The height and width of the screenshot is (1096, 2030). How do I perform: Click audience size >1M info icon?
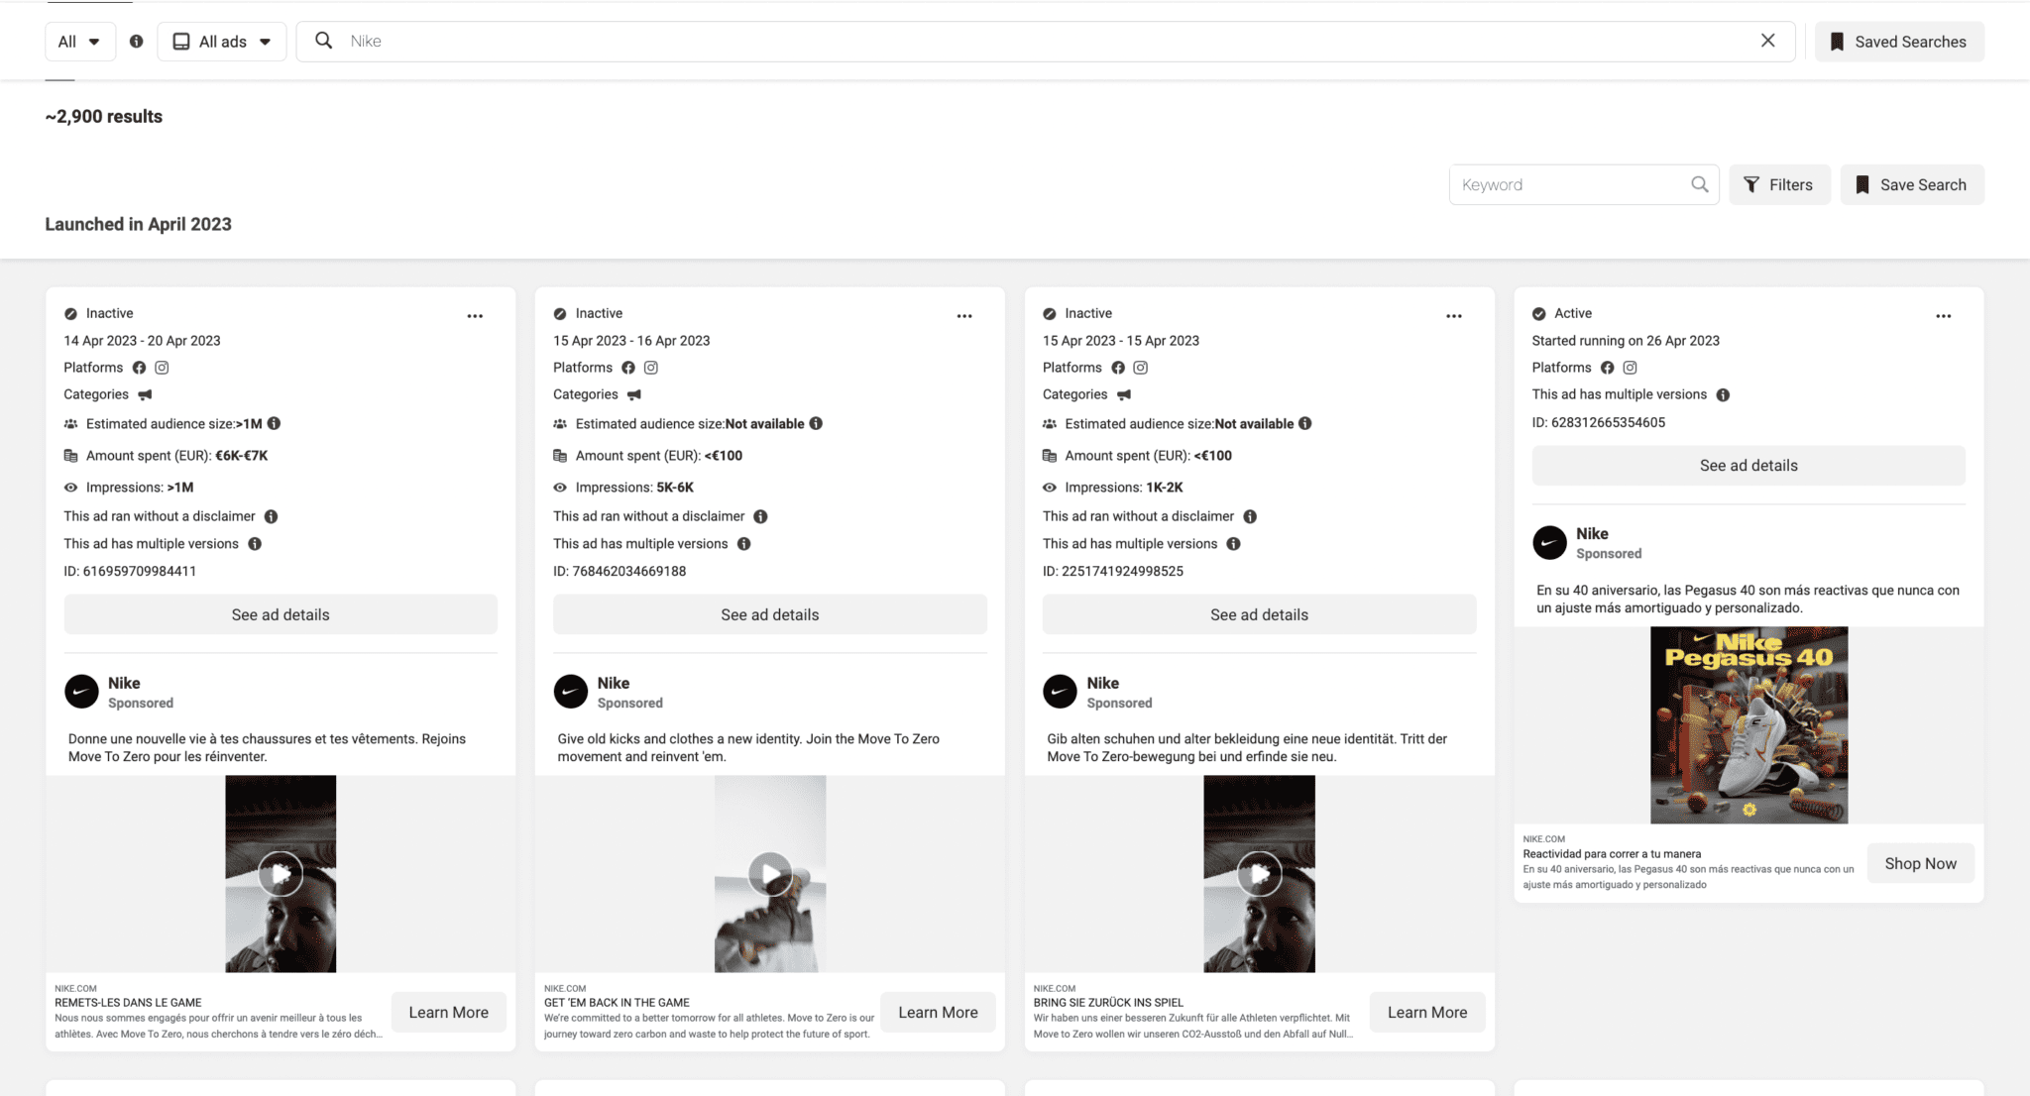(x=275, y=423)
